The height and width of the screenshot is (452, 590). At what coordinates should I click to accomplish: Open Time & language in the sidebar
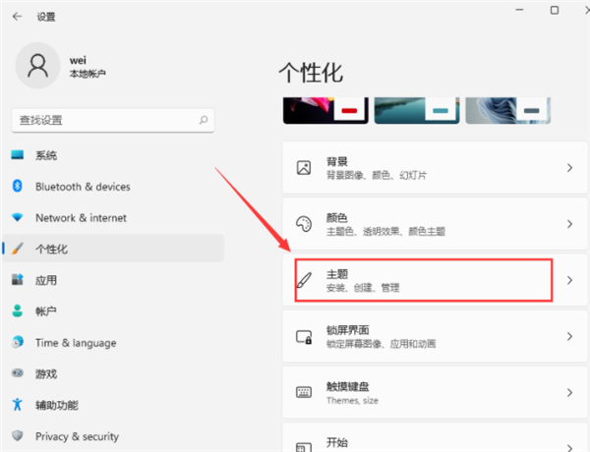[x=75, y=343]
